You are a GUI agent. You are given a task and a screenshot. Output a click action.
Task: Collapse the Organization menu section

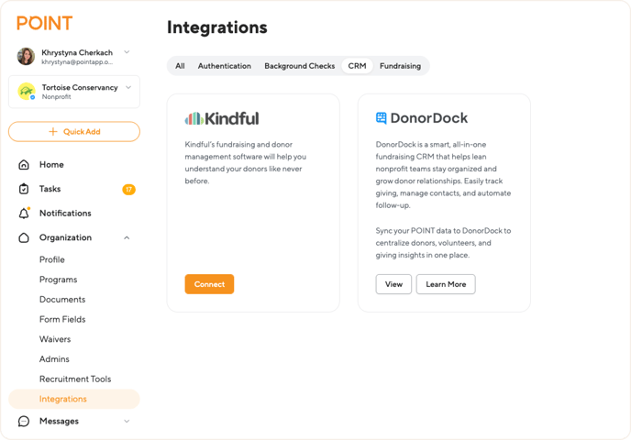click(127, 237)
